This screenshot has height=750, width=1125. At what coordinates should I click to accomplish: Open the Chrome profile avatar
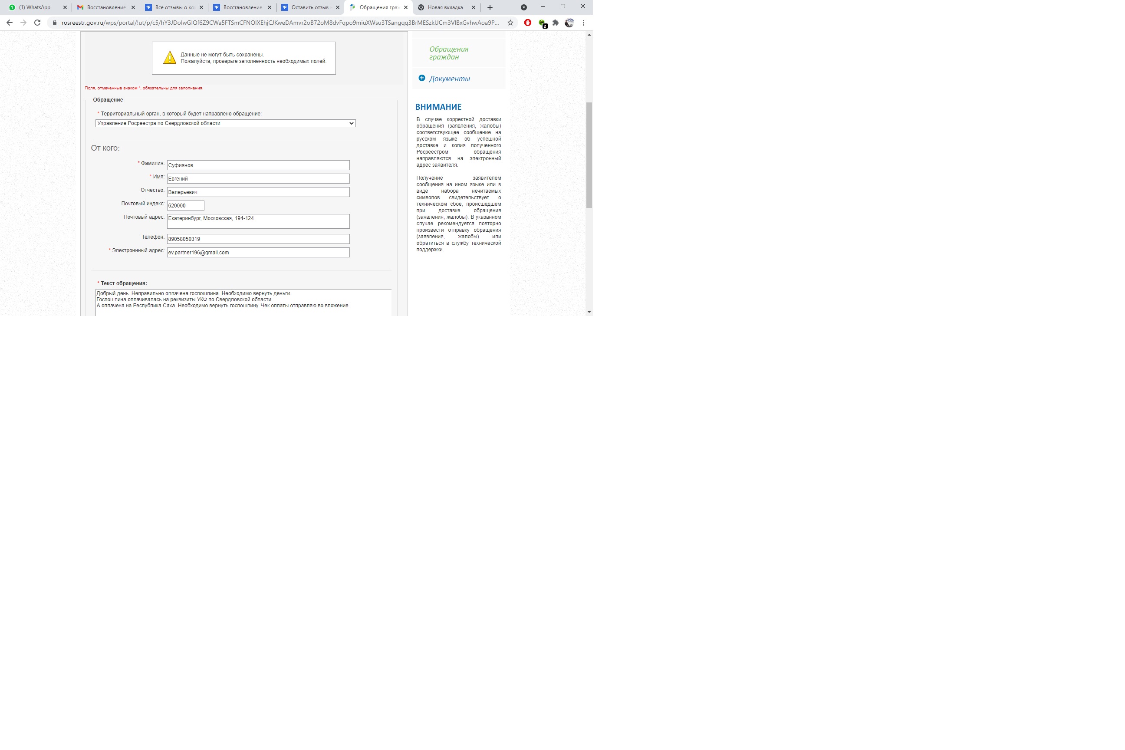click(x=569, y=23)
